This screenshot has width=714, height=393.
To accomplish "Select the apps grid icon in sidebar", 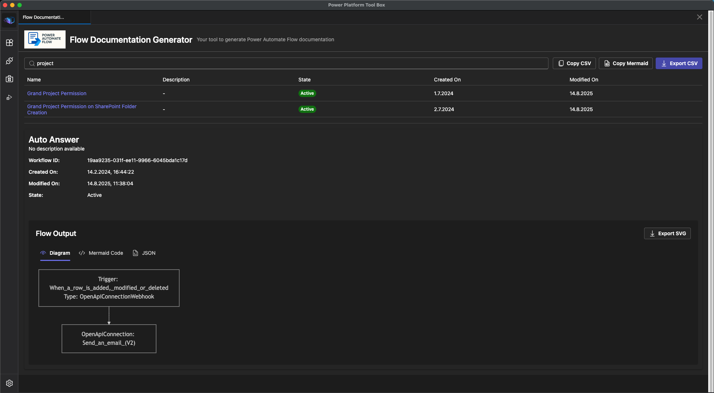I will tap(9, 42).
